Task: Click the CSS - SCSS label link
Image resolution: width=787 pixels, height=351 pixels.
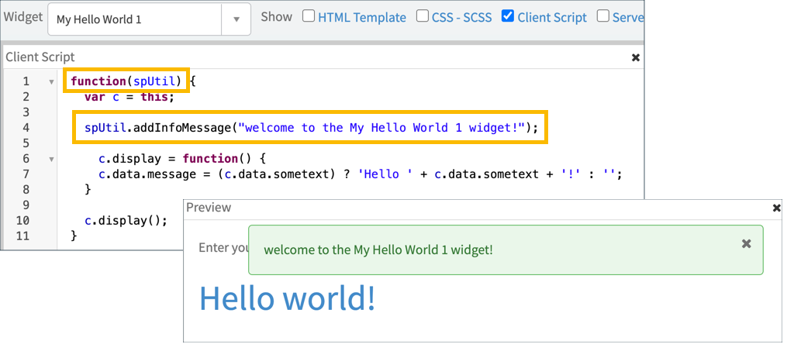Action: 463,17
